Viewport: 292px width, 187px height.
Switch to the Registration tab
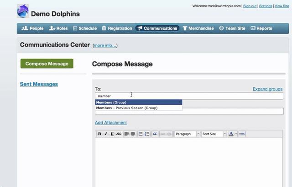(117, 28)
